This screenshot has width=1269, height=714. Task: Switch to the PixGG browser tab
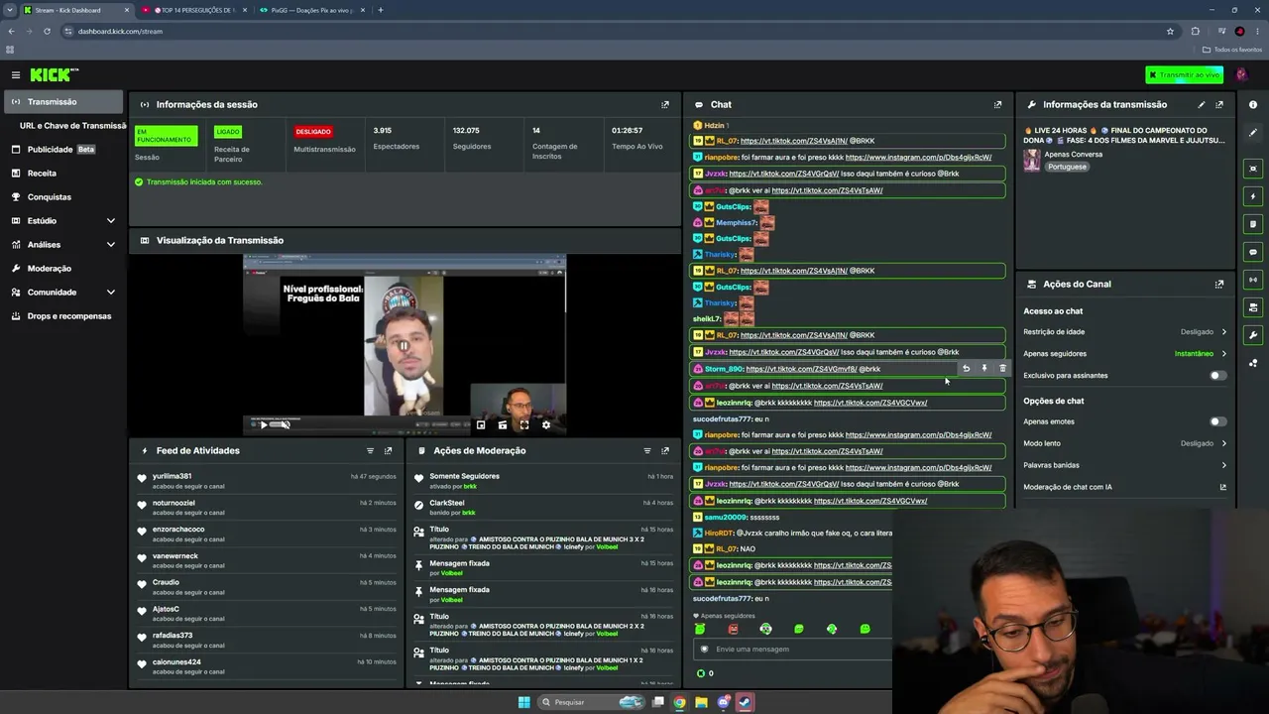coord(311,10)
